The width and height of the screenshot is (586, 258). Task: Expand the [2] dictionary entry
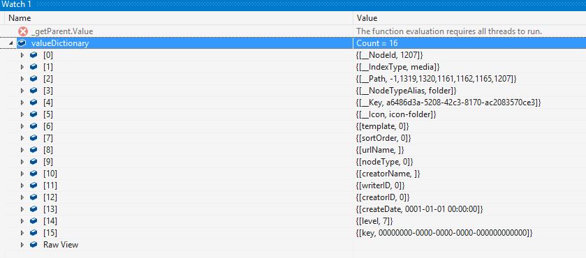pyautogui.click(x=22, y=79)
